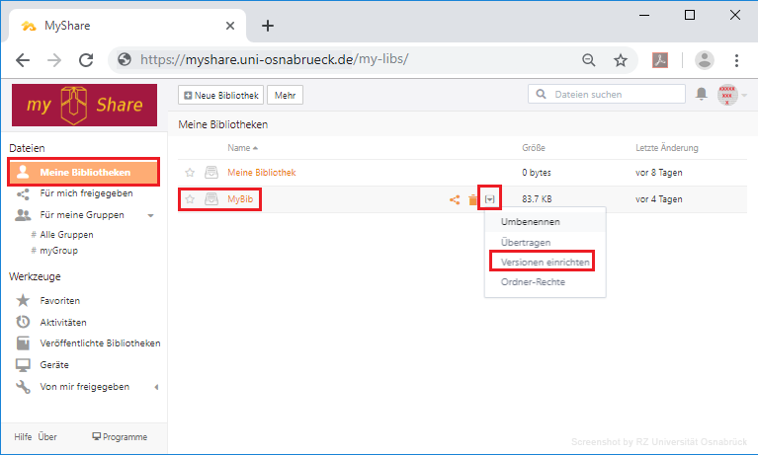Screen dimensions: 758x455
Task: Click the Programme footer link
Action: click(120, 437)
